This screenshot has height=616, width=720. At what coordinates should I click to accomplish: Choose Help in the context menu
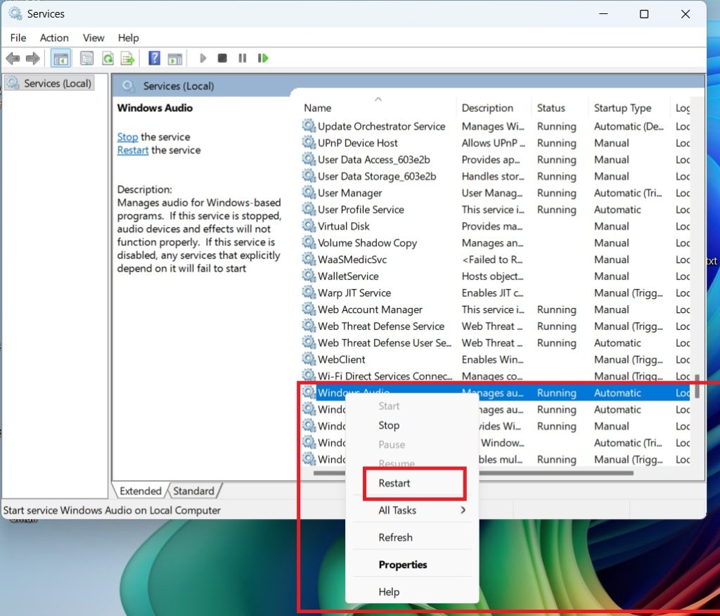[412, 591]
